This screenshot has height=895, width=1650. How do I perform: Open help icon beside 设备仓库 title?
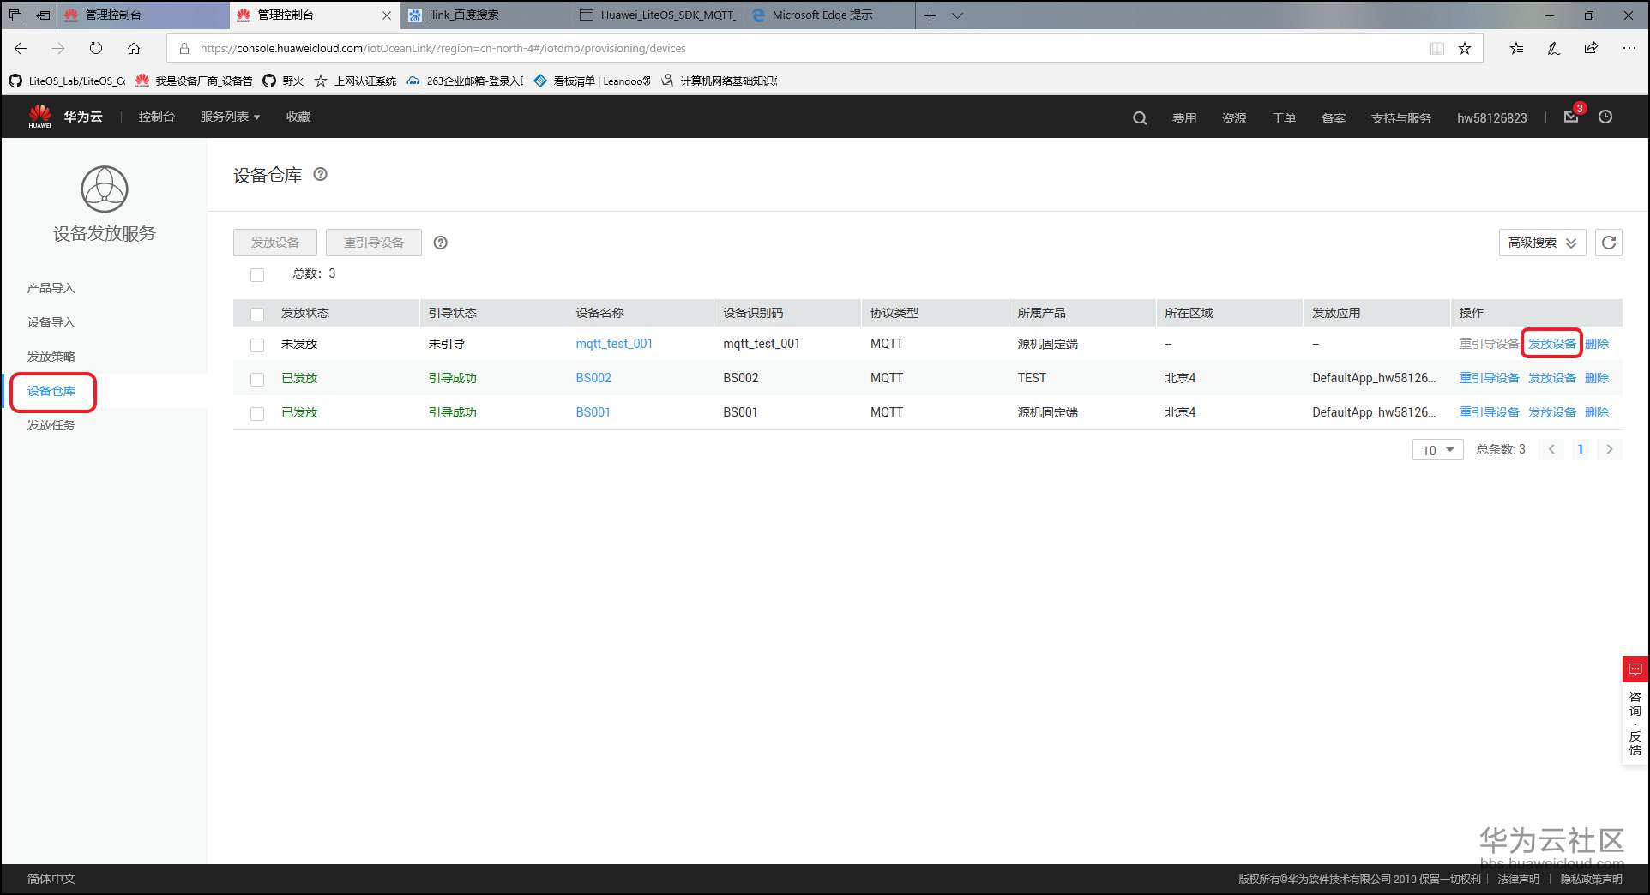tap(320, 174)
